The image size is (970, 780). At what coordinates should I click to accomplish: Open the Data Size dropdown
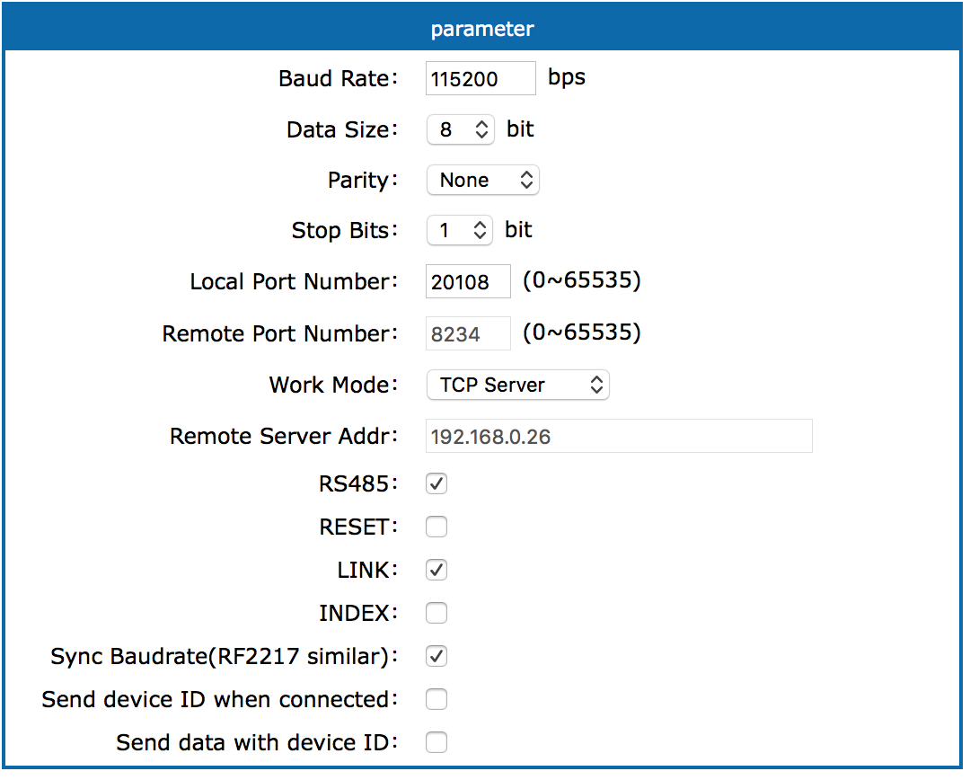click(460, 129)
